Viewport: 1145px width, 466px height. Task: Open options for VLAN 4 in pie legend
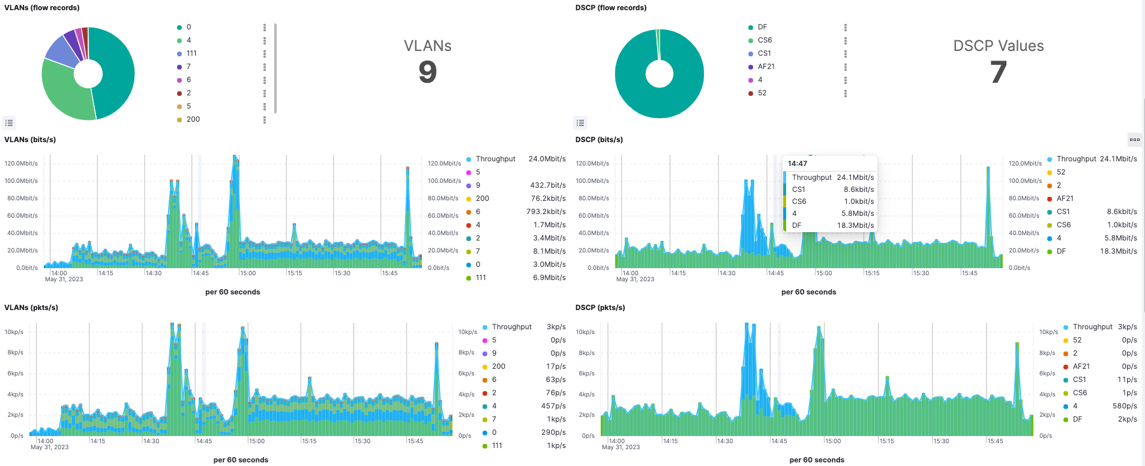pyautogui.click(x=265, y=40)
